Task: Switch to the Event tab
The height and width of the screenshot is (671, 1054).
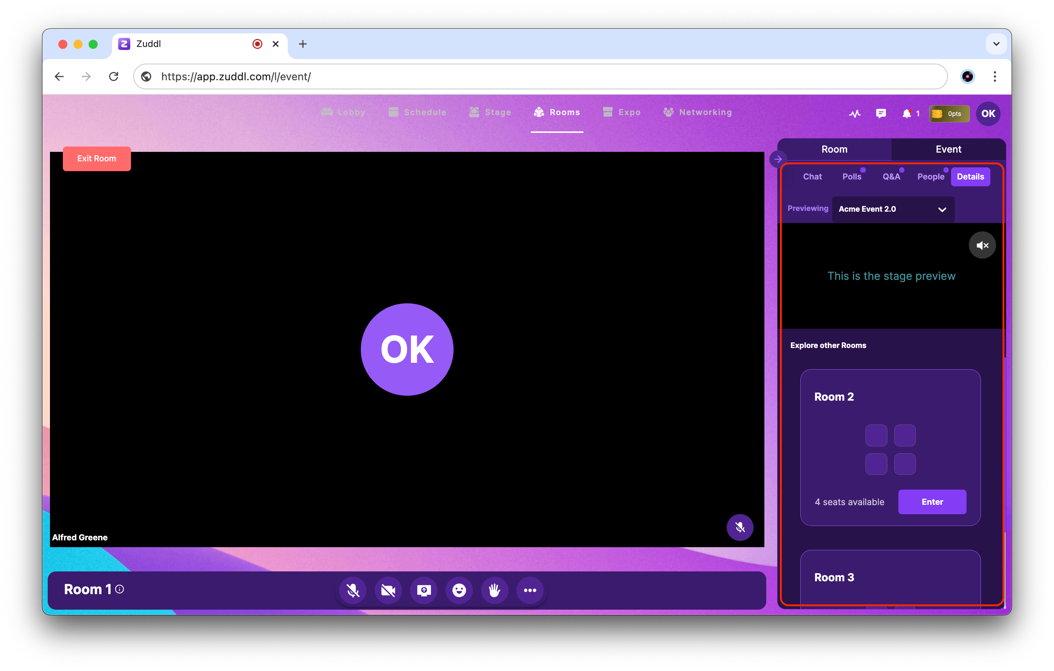Action: 948,149
